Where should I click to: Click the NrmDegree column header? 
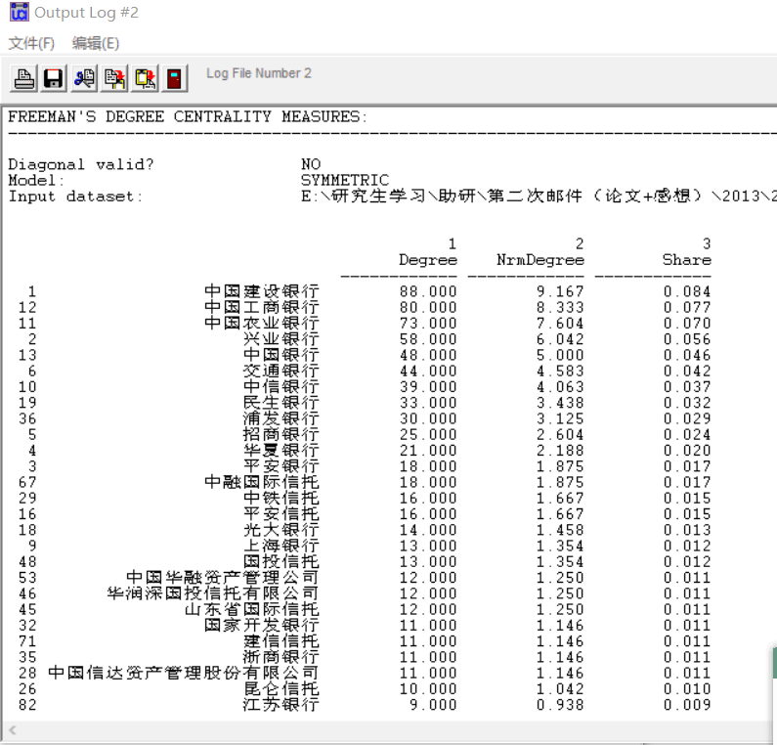pyautogui.click(x=540, y=260)
